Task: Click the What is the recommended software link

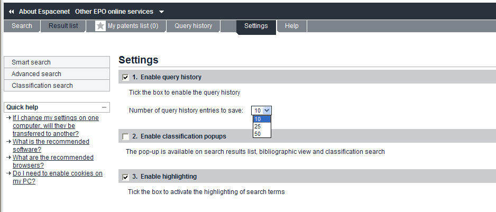Action: click(51, 145)
